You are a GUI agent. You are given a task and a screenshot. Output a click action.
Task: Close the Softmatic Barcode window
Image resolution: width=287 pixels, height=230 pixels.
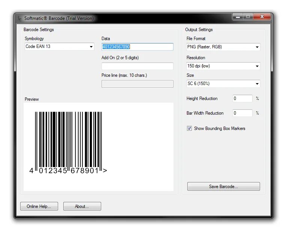click(x=262, y=17)
